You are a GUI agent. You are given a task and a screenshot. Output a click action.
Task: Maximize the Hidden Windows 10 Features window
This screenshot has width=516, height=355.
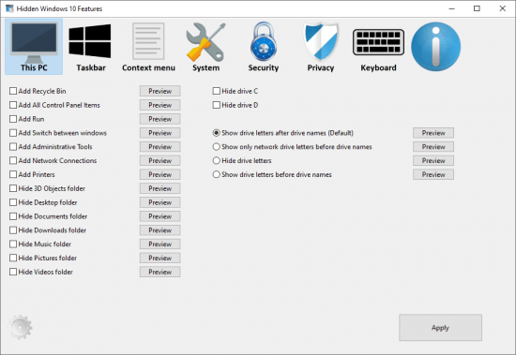(x=477, y=8)
